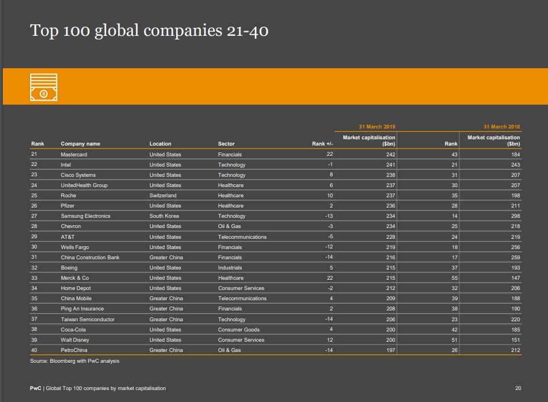The height and width of the screenshot is (402, 548).
Task: Click the 'Sector' column header
Action: pyautogui.click(x=226, y=144)
